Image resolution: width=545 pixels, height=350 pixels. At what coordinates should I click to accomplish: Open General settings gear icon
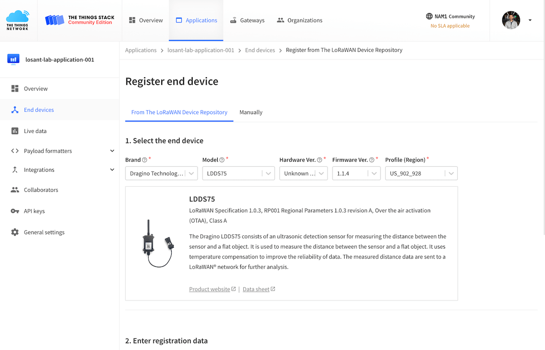15,232
